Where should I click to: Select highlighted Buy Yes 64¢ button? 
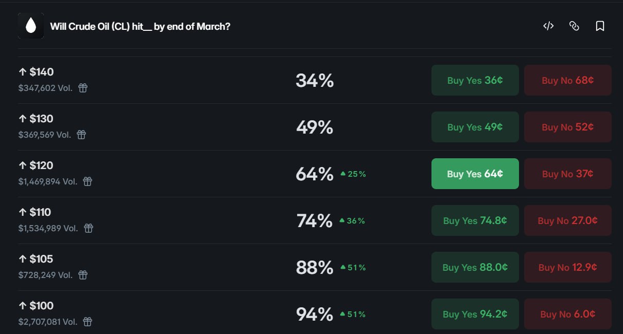(475, 174)
